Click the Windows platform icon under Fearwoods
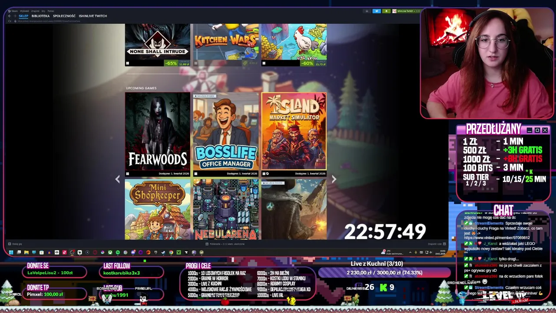Screen dimensions: 556x313 127,173
